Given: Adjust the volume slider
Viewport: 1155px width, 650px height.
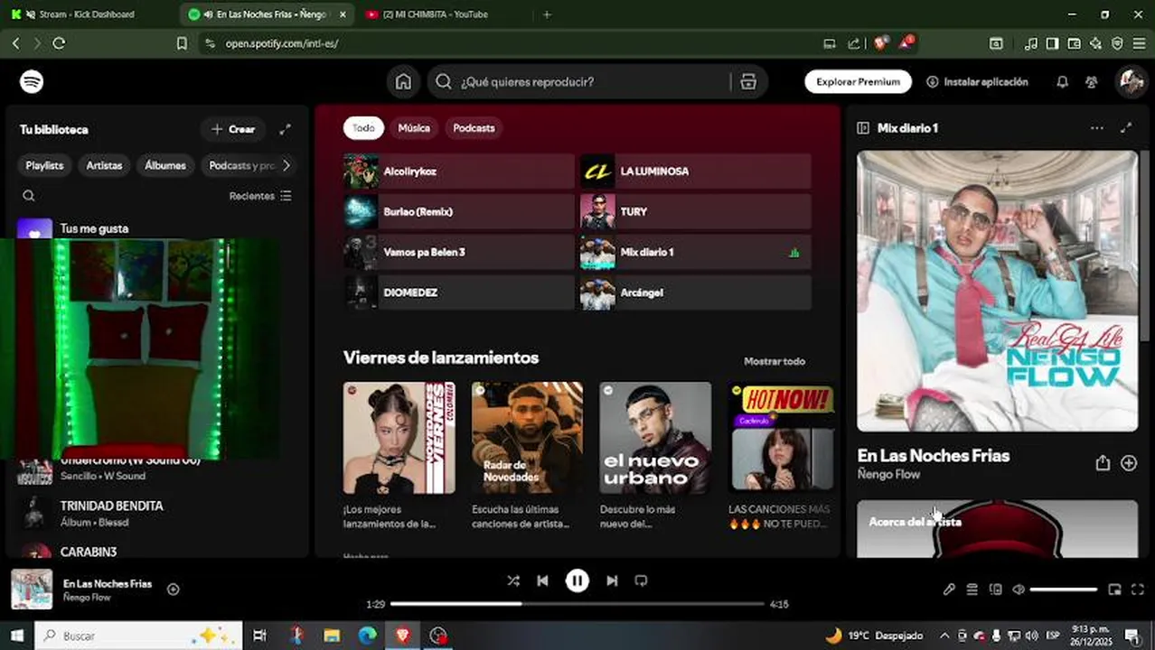Looking at the screenshot, I should tap(1064, 590).
